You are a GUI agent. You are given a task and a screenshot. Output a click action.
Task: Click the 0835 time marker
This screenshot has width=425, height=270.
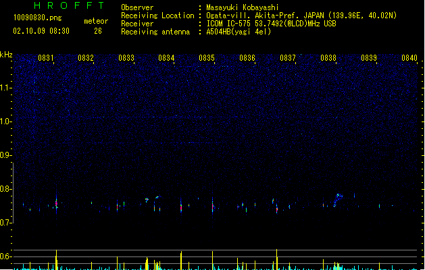pyautogui.click(x=207, y=58)
